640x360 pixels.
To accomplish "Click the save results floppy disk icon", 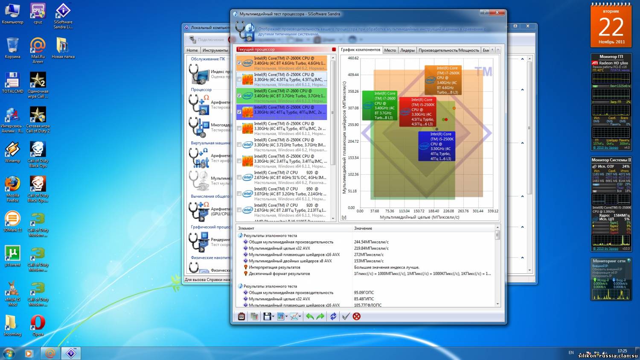I will pyautogui.click(x=267, y=316).
